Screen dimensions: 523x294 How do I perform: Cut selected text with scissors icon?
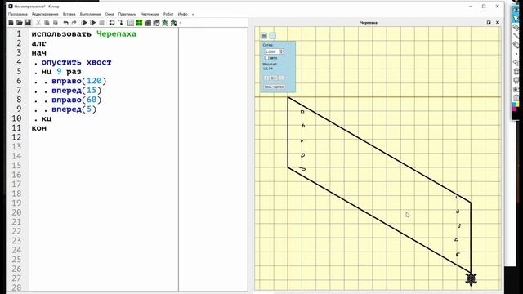(38, 23)
